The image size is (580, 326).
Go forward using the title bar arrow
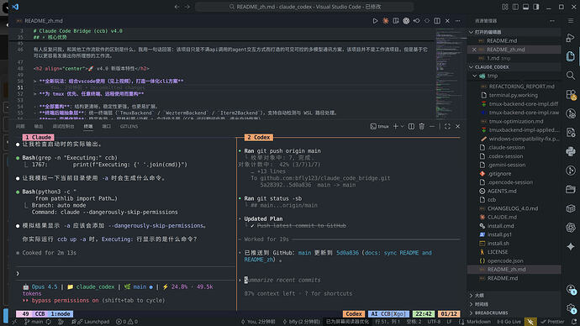[187, 7]
